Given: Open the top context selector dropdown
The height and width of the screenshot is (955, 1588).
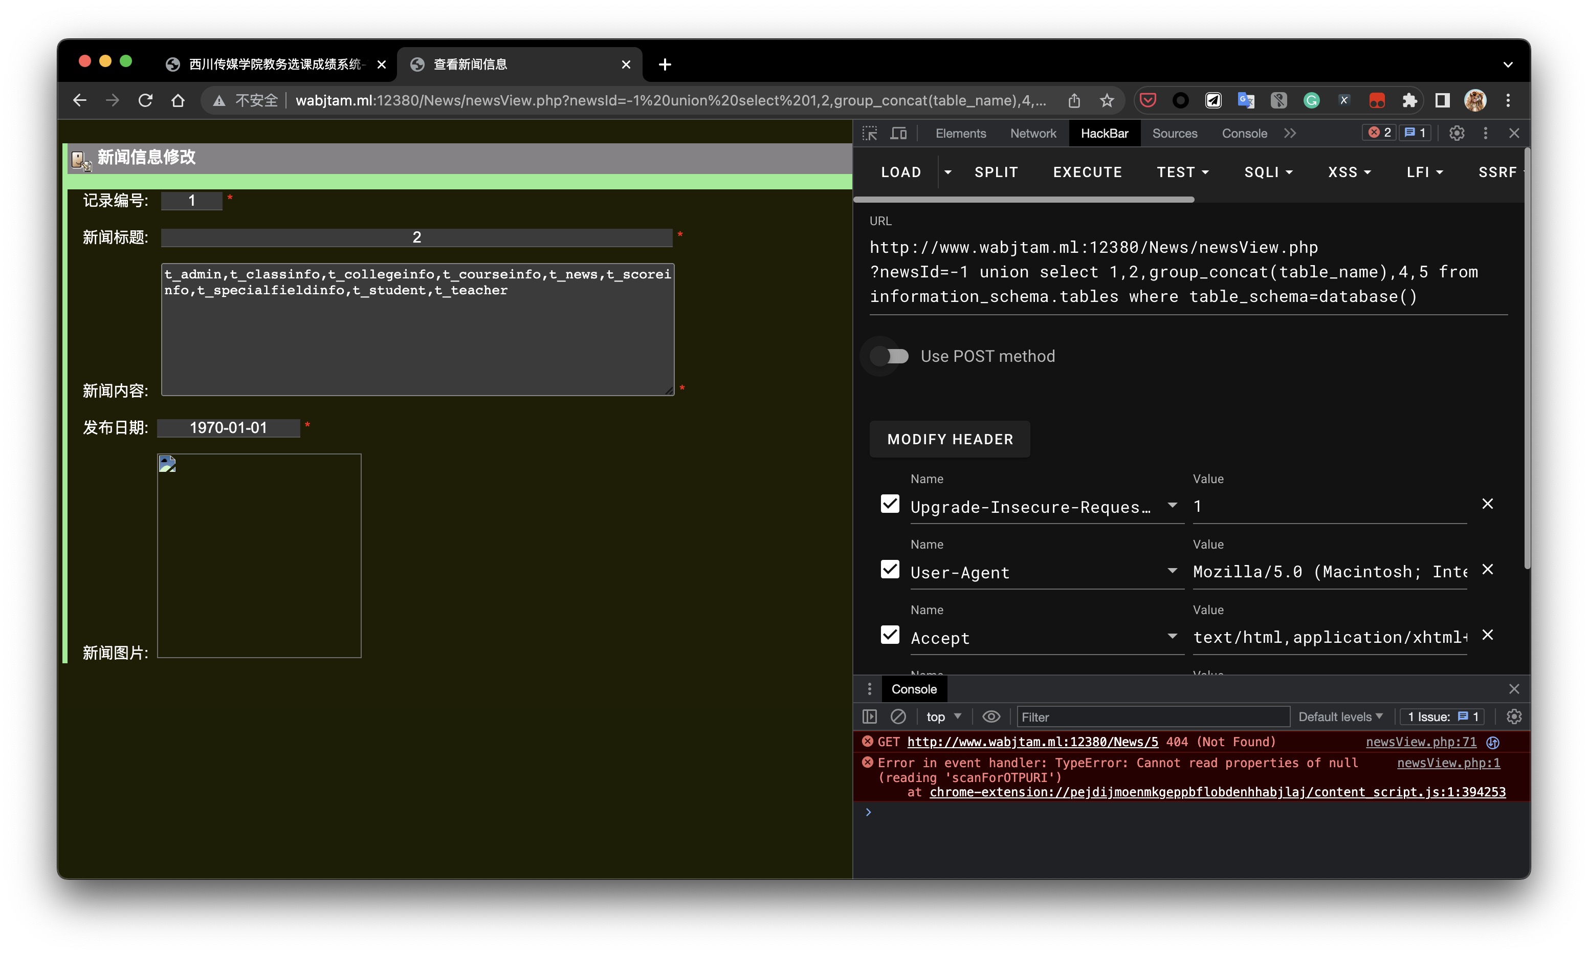Looking at the screenshot, I should pyautogui.click(x=943, y=717).
